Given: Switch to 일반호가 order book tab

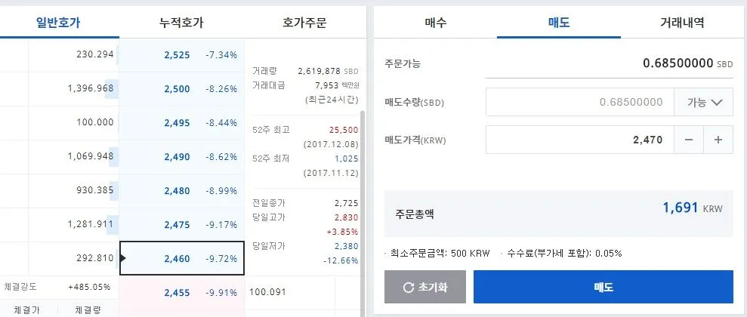Looking at the screenshot, I should click(58, 23).
